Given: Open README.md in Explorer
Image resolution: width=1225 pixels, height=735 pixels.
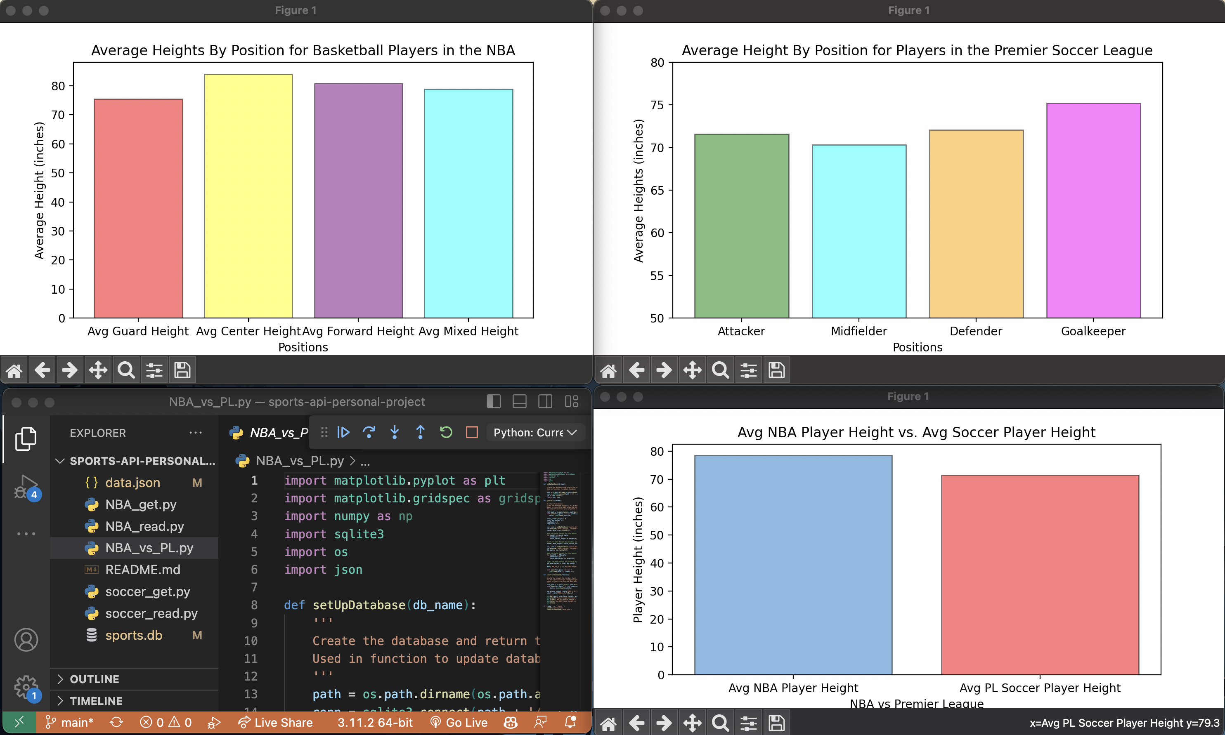Looking at the screenshot, I should coord(134,570).
